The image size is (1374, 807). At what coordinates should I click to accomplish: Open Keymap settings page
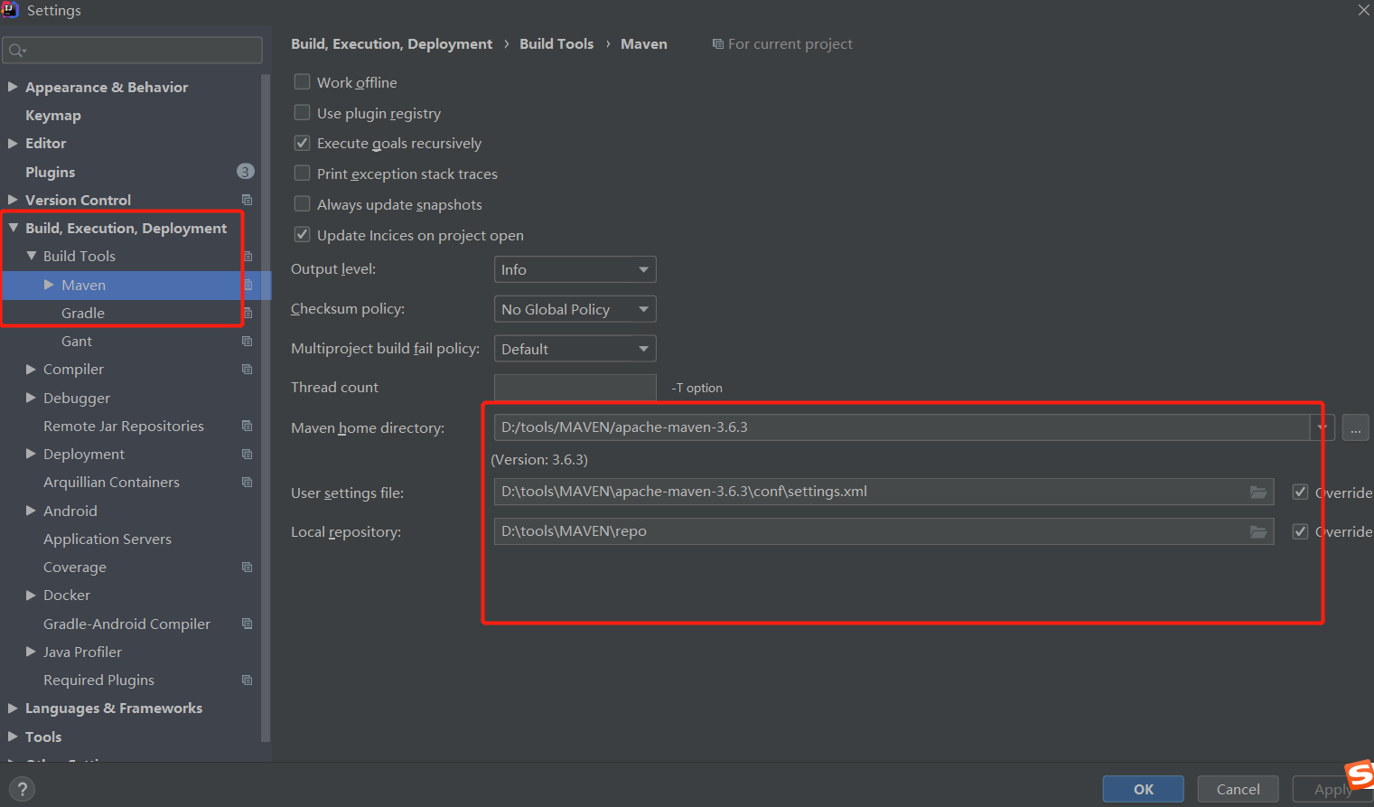[x=53, y=115]
